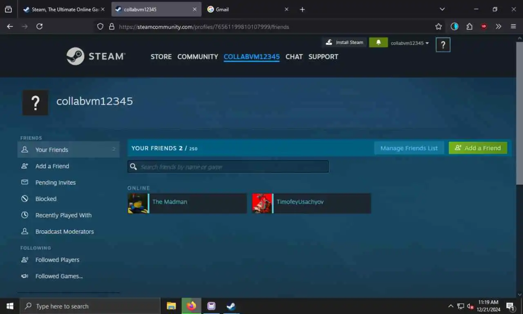Viewport: 523px width, 314px height.
Task: Click the magnifier icon in friends search
Action: coord(133,167)
